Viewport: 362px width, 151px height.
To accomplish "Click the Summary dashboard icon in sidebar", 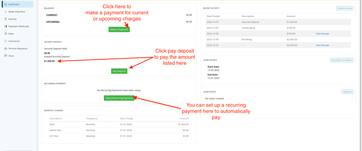I will [6, 4].
